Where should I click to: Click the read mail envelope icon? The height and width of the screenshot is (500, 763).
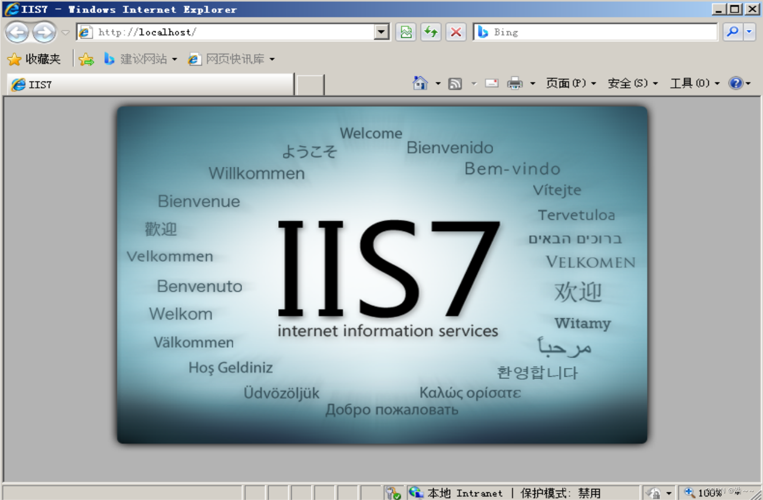pyautogui.click(x=491, y=83)
